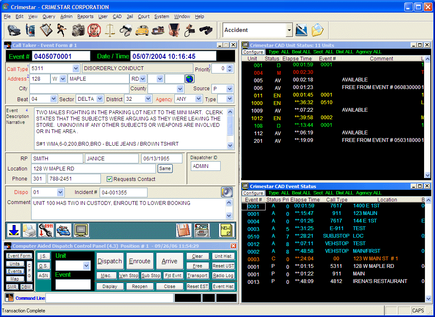The width and height of the screenshot is (435, 317).
Task: Expand the Unit dropdown in dispatch panel
Action: coord(86,265)
